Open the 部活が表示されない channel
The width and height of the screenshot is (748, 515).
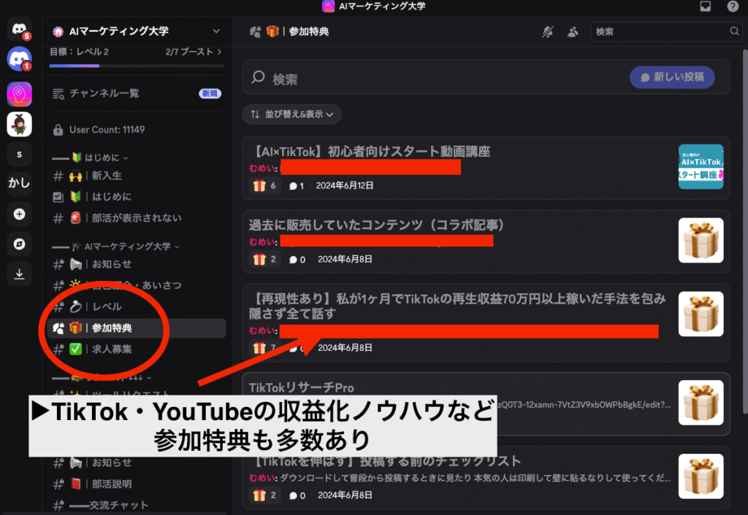(x=137, y=217)
